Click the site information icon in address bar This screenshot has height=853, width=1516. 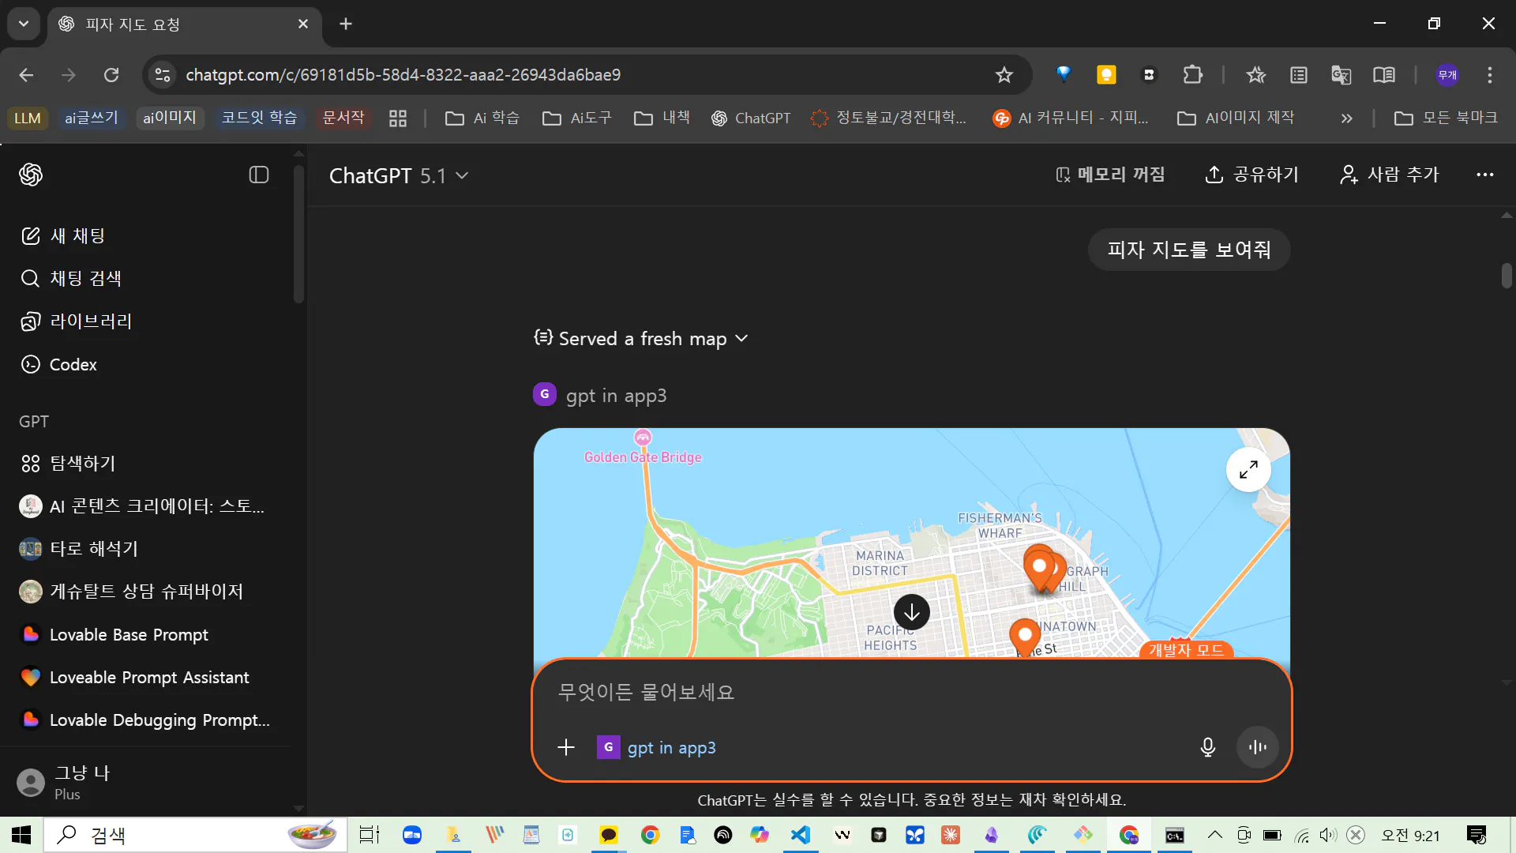[x=162, y=75]
